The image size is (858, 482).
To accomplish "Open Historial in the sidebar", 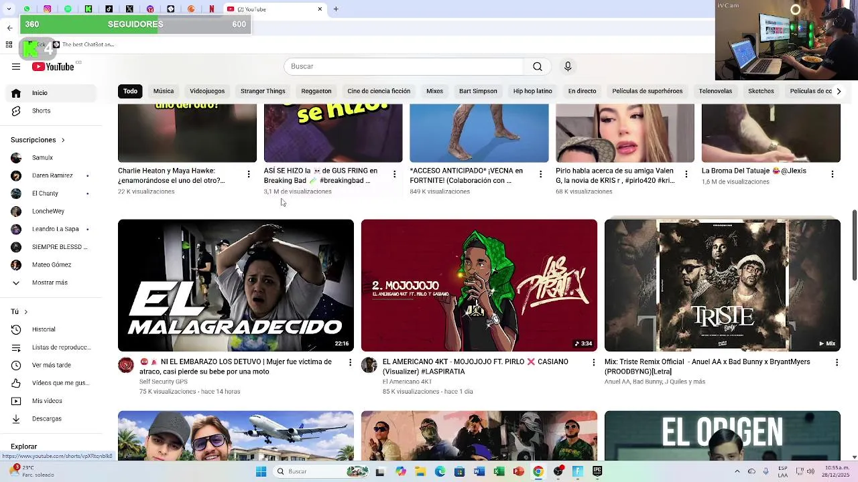I will (x=50, y=329).
